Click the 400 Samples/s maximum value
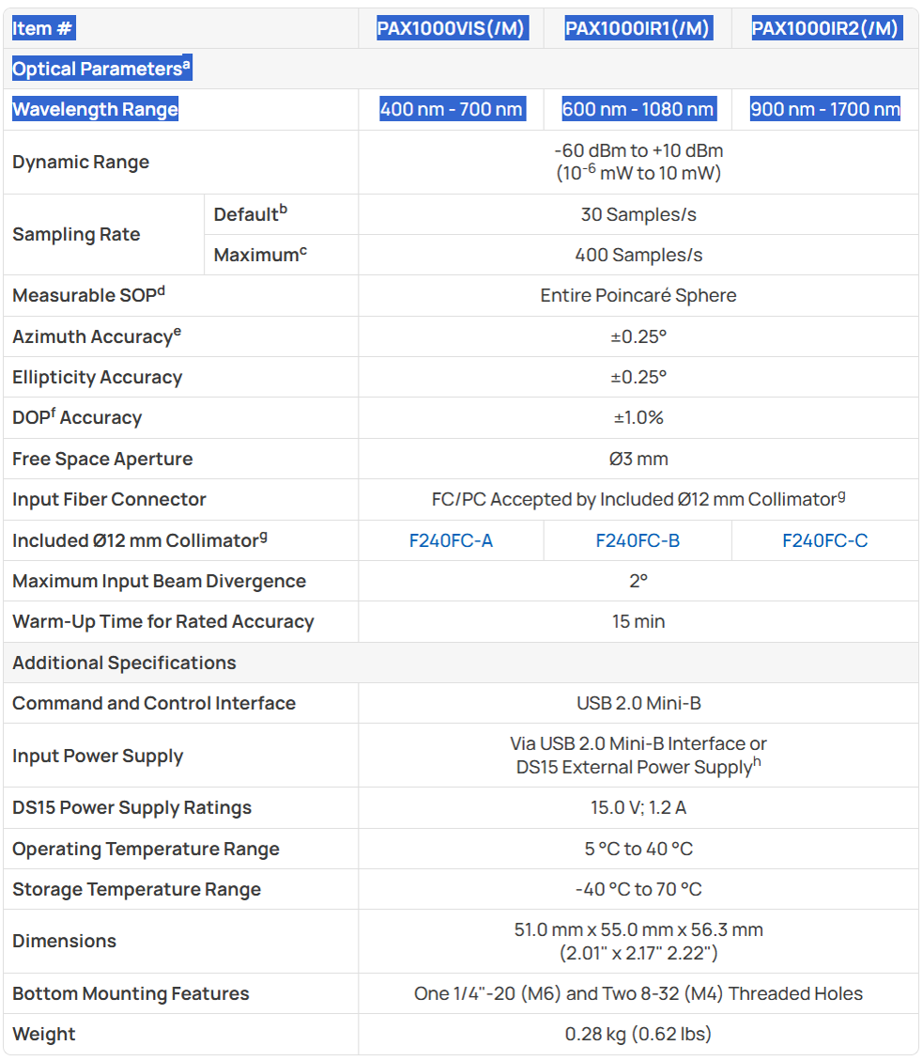This screenshot has width=923, height=1061. click(x=638, y=255)
